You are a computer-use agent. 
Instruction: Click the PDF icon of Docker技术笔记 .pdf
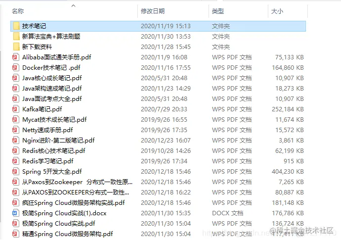tap(15, 68)
